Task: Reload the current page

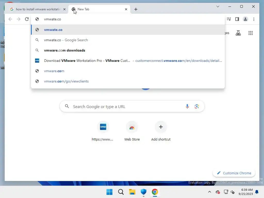Action: coord(27,19)
